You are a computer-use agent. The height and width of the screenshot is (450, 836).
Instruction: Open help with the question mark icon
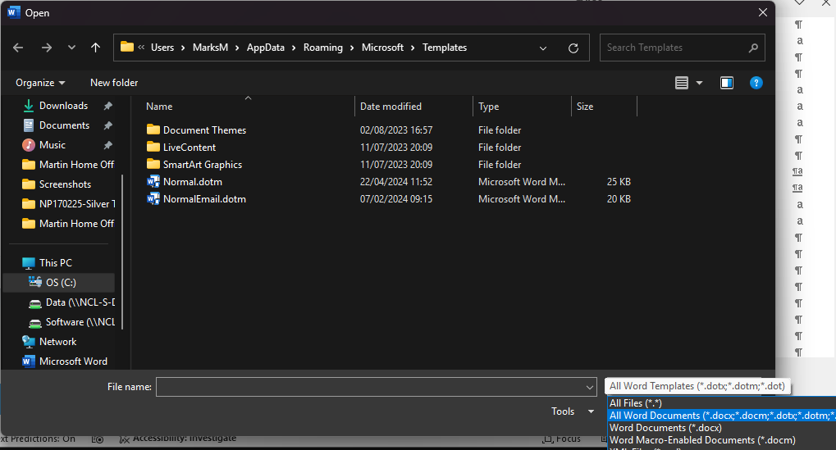pyautogui.click(x=756, y=83)
